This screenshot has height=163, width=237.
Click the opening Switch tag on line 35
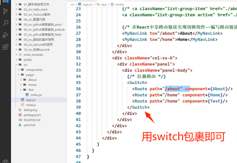[x=137, y=83]
